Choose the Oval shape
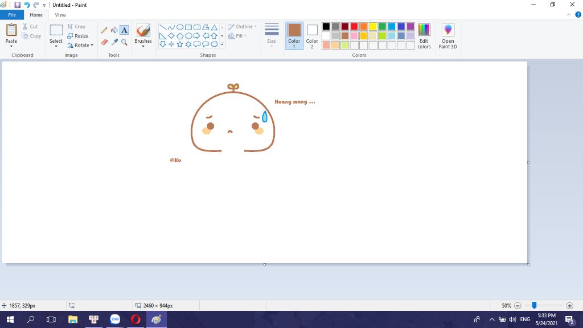 click(180, 27)
